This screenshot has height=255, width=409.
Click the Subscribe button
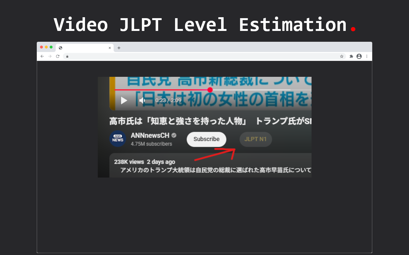pyautogui.click(x=206, y=139)
